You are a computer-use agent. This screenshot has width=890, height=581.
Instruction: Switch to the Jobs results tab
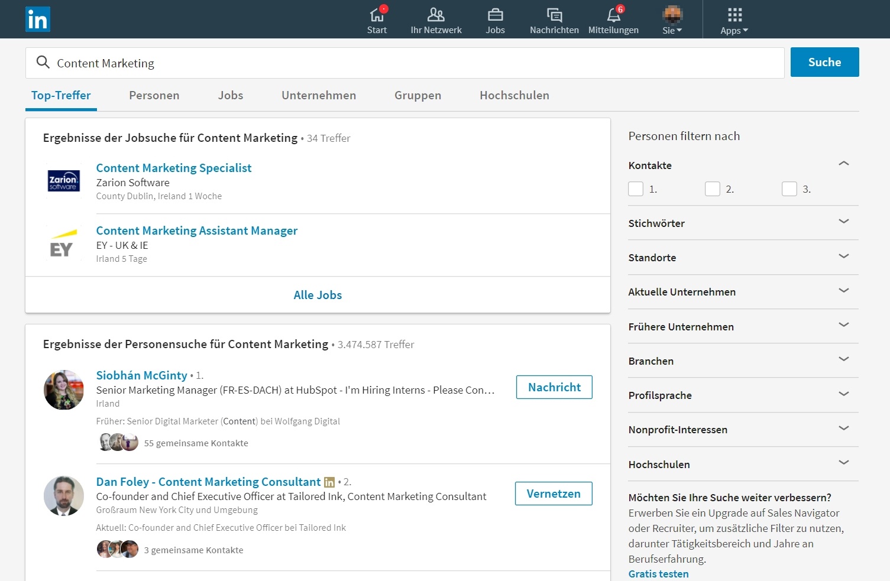coord(231,96)
